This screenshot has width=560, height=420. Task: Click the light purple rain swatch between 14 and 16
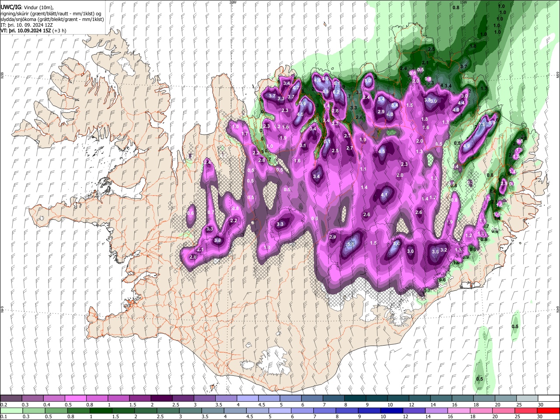[x=436, y=410]
